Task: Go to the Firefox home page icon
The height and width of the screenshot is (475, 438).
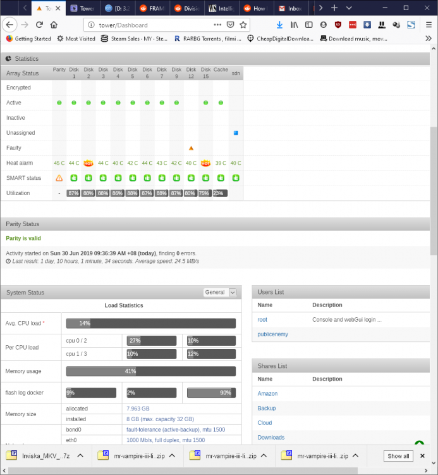Action: pos(54,25)
